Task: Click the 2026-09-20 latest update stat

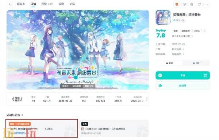Action: coord(65,99)
